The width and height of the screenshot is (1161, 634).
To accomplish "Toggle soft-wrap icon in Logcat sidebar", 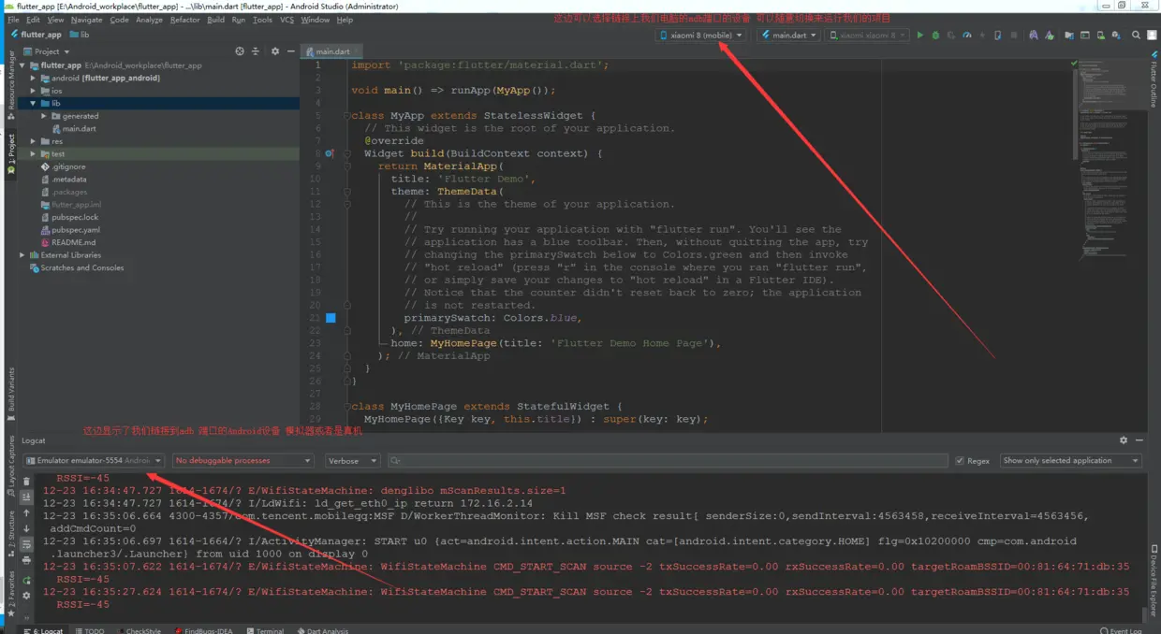I will [26, 544].
